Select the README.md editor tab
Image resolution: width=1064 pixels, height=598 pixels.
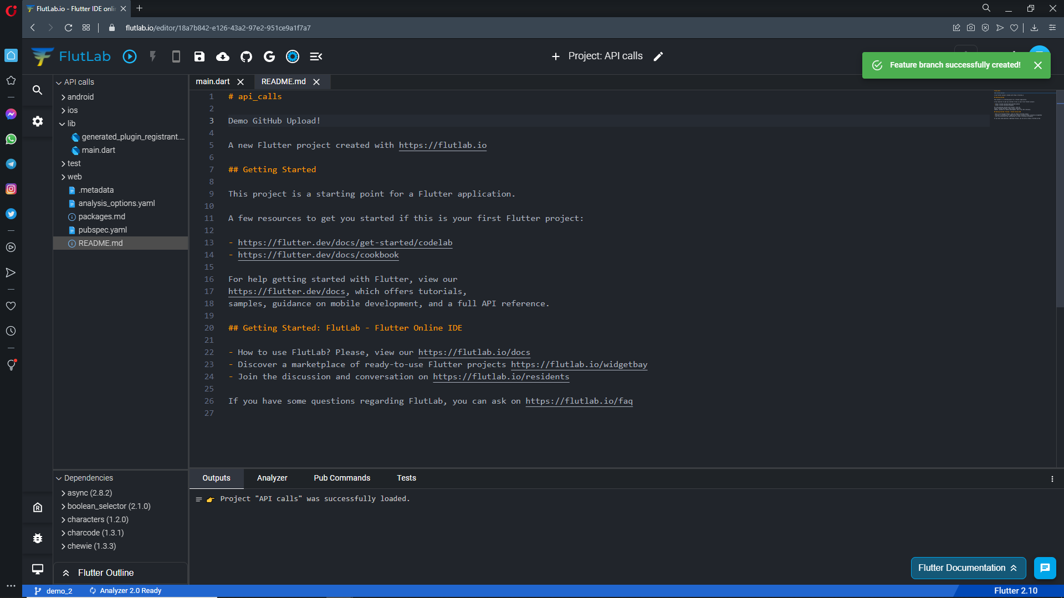tap(284, 82)
